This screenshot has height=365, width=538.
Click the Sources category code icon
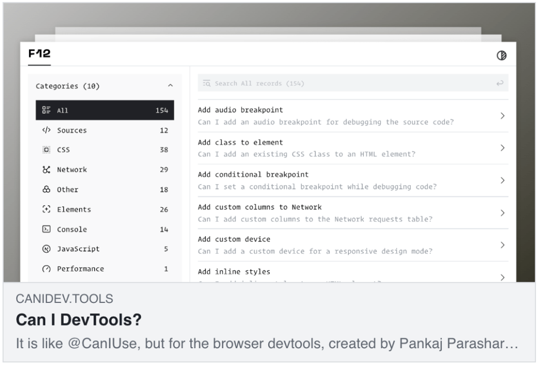pos(46,130)
